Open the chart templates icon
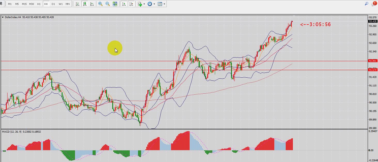The width and height of the screenshot is (378, 162). pos(160,4)
